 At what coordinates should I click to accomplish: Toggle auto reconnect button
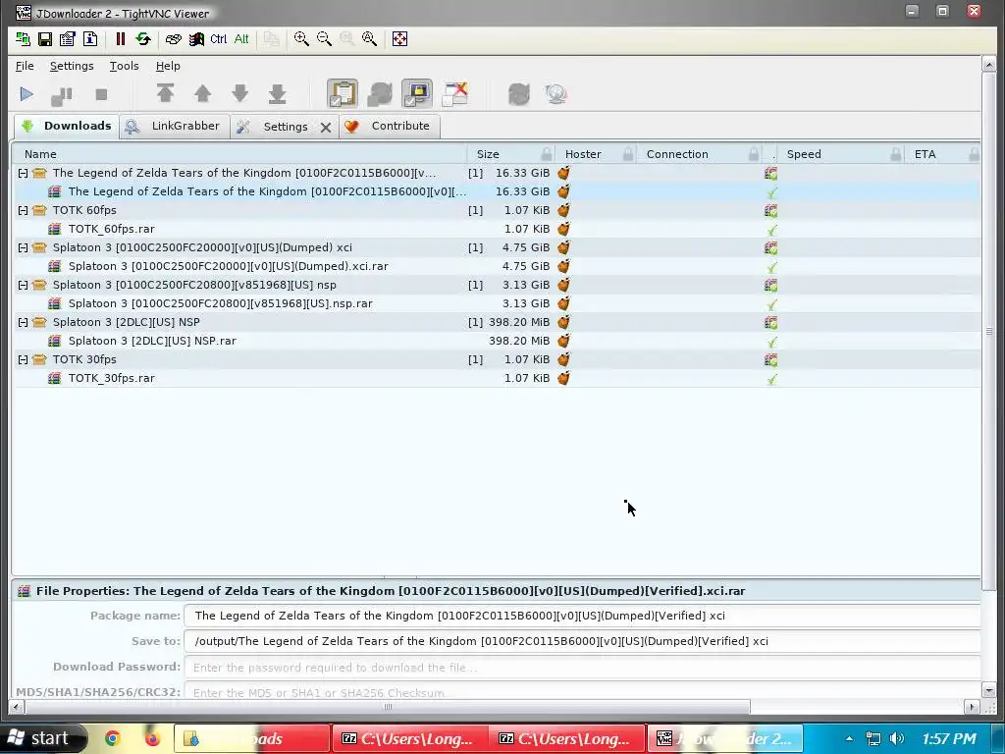(380, 93)
